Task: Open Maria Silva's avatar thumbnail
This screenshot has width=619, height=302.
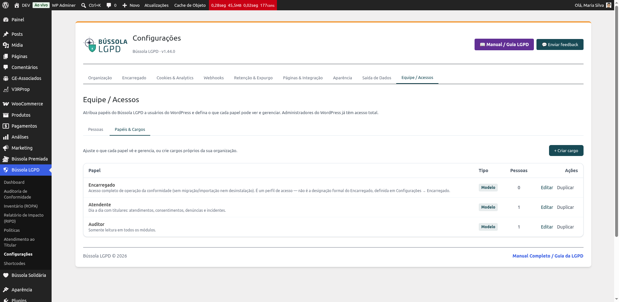Action: (x=609, y=5)
